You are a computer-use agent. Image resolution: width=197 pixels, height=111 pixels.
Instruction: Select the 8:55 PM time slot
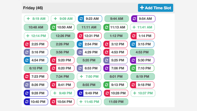tap(89, 85)
